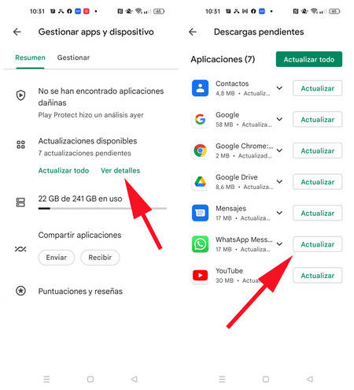
Task: Tap the Google Drive app icon
Action: tap(201, 182)
